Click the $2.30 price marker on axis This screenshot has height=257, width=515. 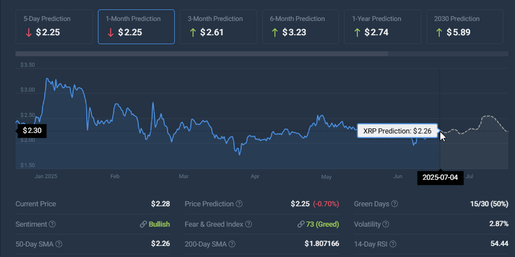tap(32, 131)
